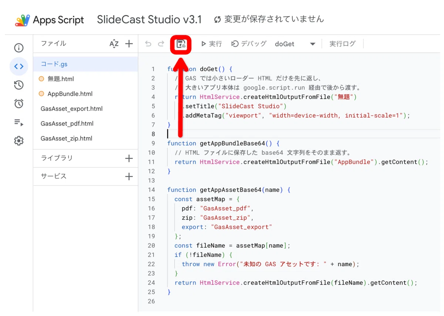Open the 実行ログ execution log
444x316 pixels.
[x=342, y=44]
